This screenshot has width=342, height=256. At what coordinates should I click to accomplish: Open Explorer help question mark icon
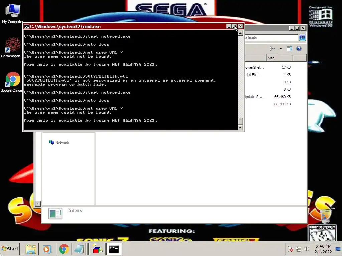pyautogui.click(x=299, y=49)
